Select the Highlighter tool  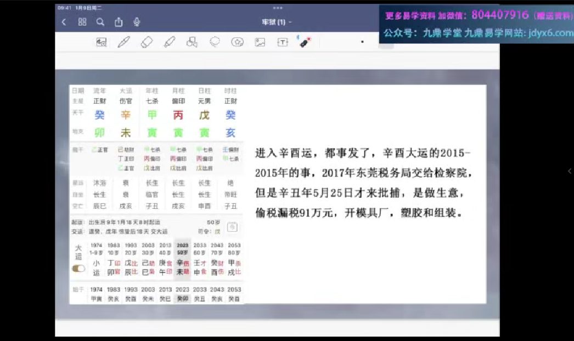(169, 42)
